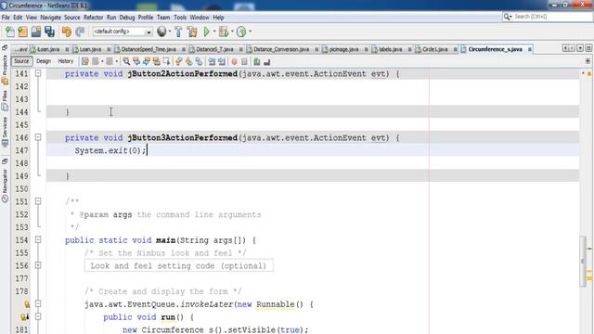Click the New File icon
The width and height of the screenshot is (594, 334).
pyautogui.click(x=10, y=32)
